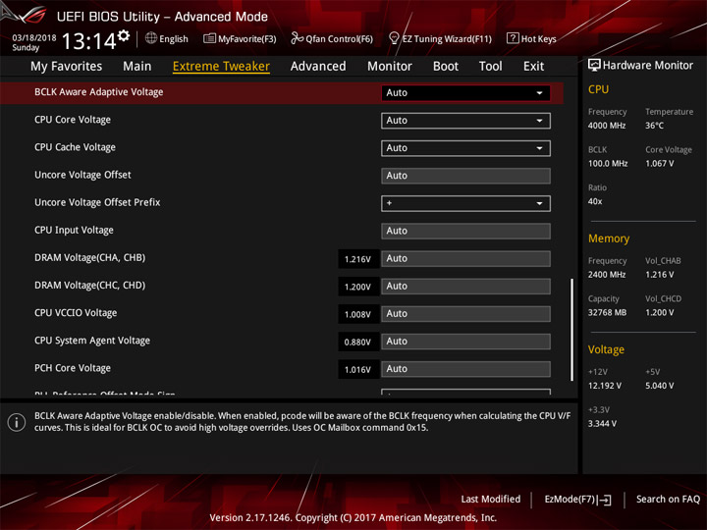
Task: Open CPU Core Voltage dropdown
Action: [465, 121]
